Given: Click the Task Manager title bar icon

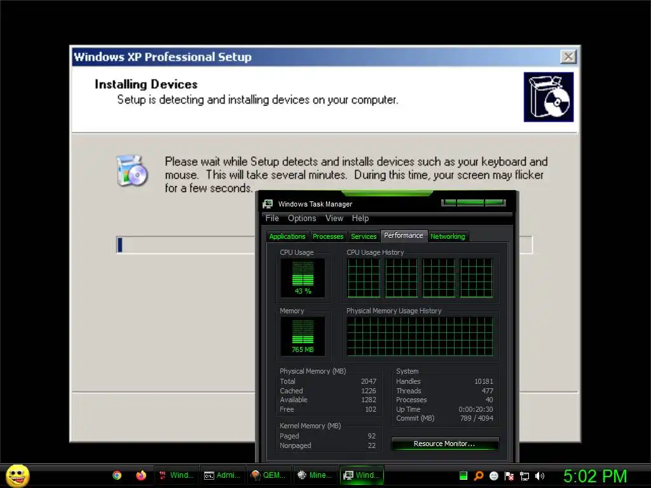Looking at the screenshot, I should pyautogui.click(x=268, y=204).
